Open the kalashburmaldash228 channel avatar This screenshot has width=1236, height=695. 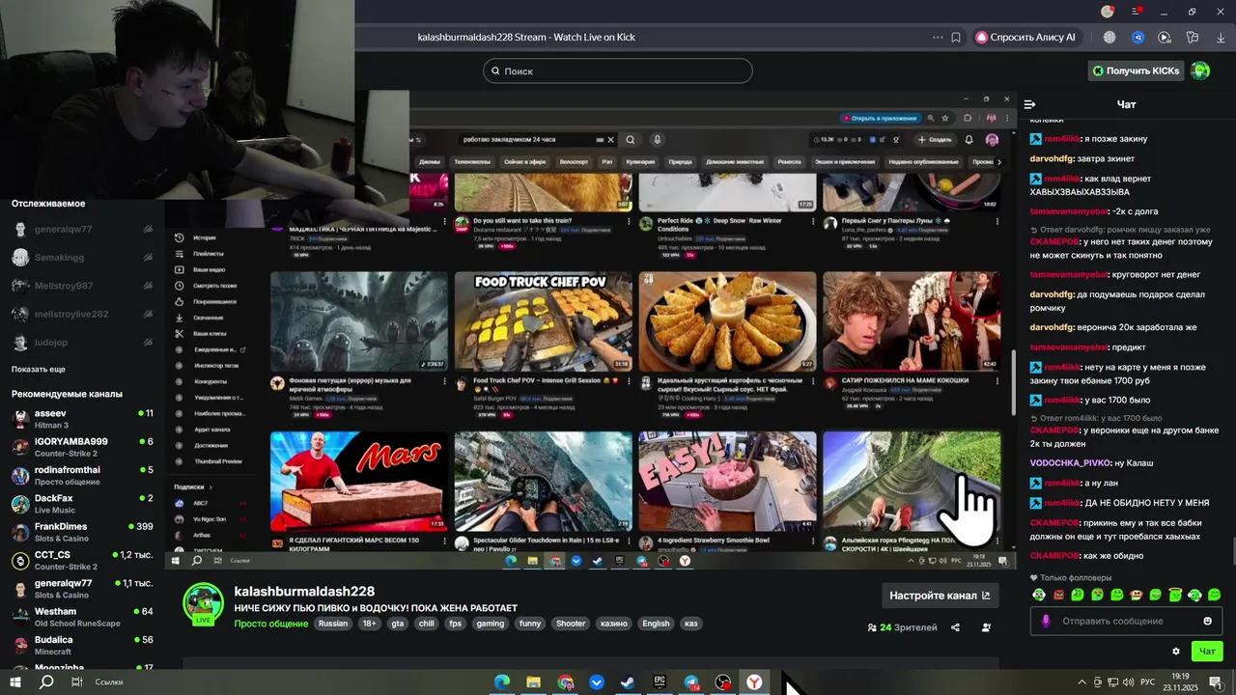pyautogui.click(x=204, y=604)
